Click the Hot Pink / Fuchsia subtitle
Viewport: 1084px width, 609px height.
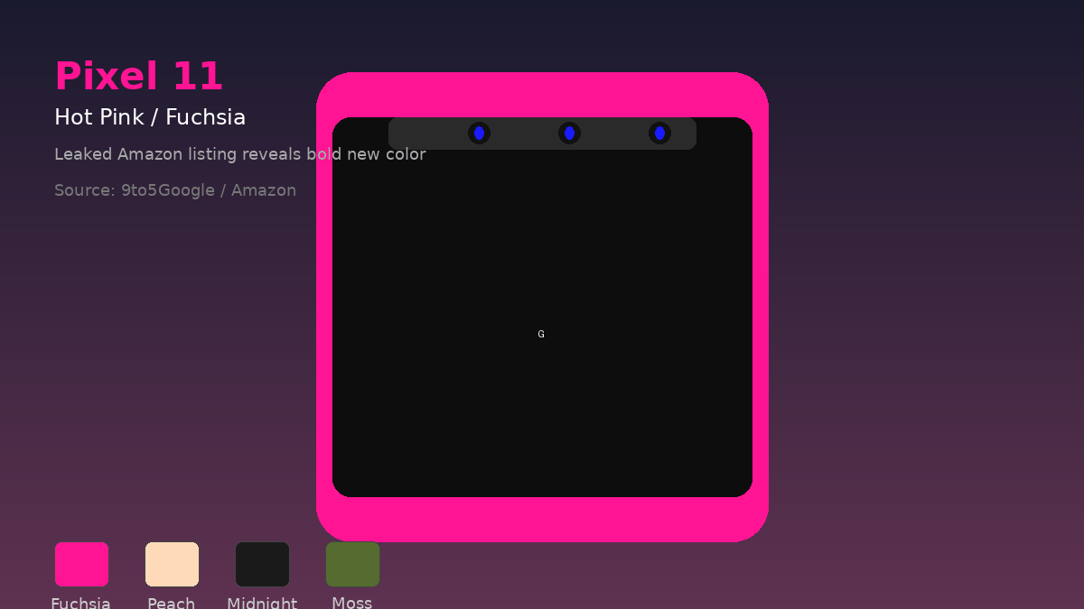150,117
